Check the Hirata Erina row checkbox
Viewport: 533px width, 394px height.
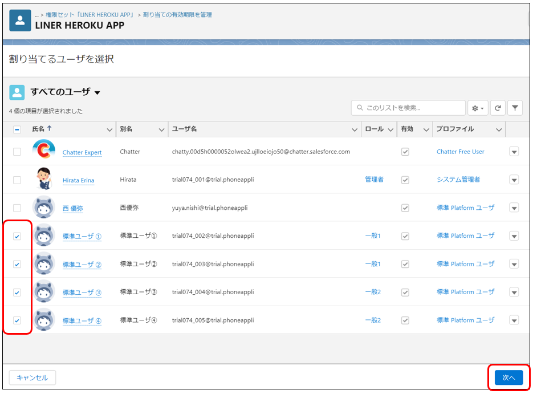tap(17, 180)
